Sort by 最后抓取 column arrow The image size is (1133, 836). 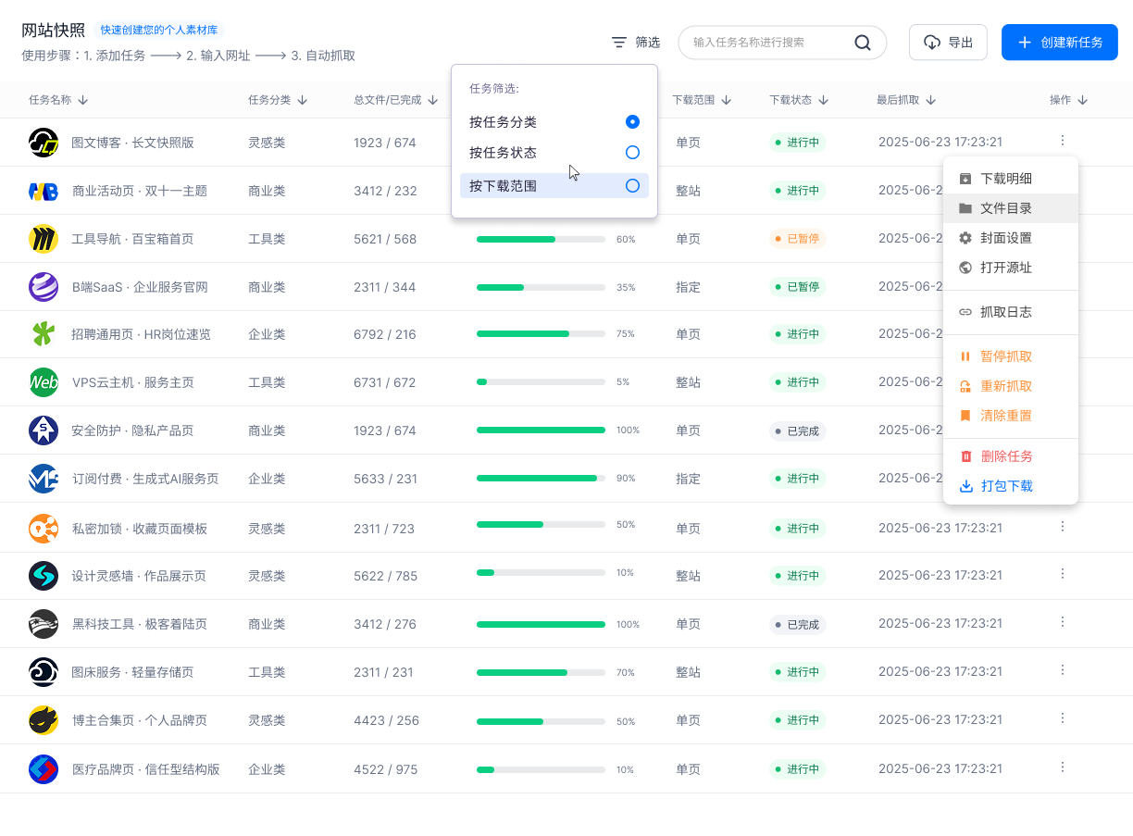coord(931,100)
